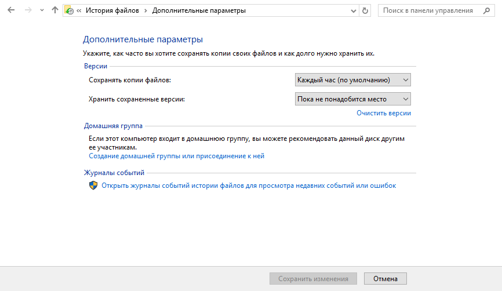The height and width of the screenshot is (291, 502).
Task: Open the "Пока не понадобится место" dropdown
Action: pyautogui.click(x=352, y=99)
